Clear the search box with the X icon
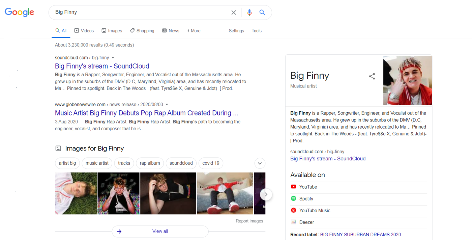Viewport: 472px width, 240px height. (234, 12)
